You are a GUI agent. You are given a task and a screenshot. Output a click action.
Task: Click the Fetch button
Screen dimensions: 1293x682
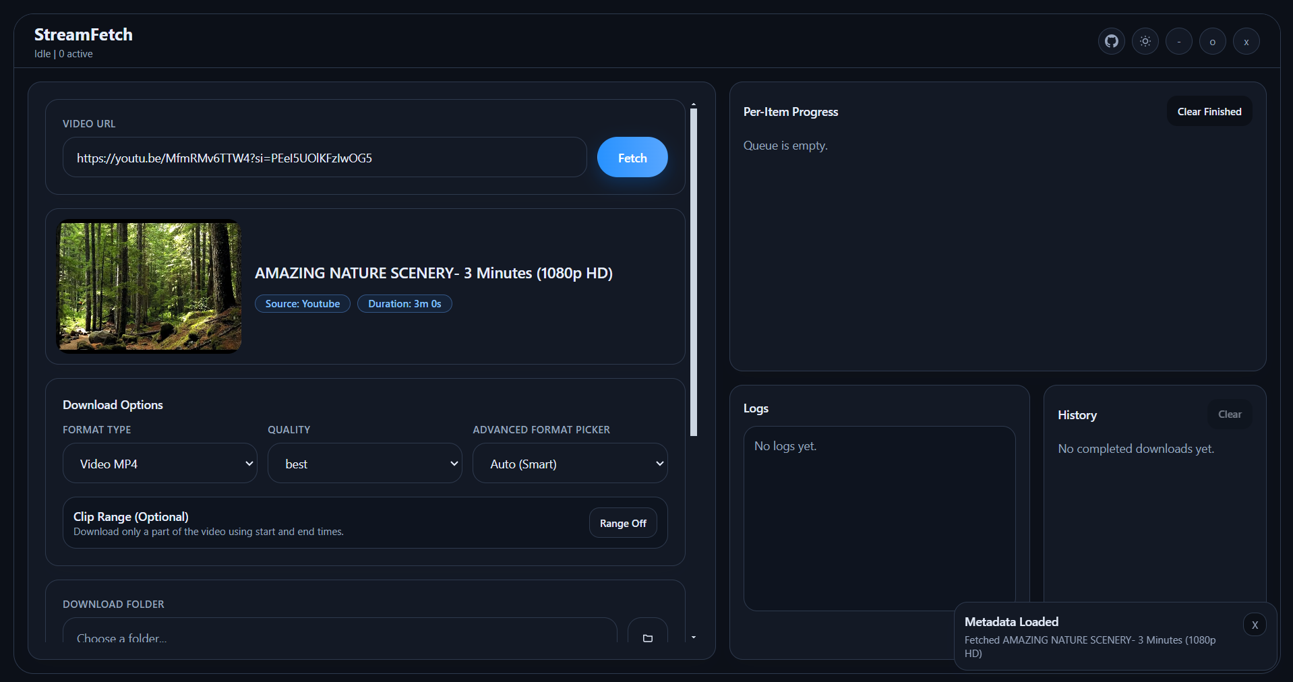click(632, 157)
